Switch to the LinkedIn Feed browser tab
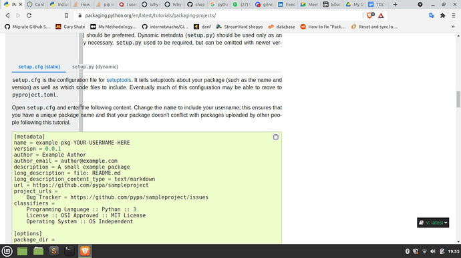 pyautogui.click(x=287, y=5)
